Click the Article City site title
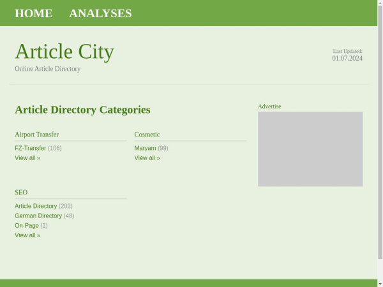This screenshot has height=287, width=383. click(64, 51)
